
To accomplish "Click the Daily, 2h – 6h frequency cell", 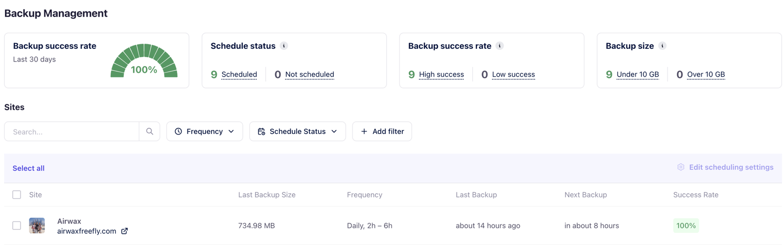I will [x=369, y=225].
